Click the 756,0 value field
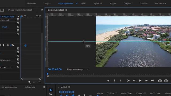 tap(5, 27)
